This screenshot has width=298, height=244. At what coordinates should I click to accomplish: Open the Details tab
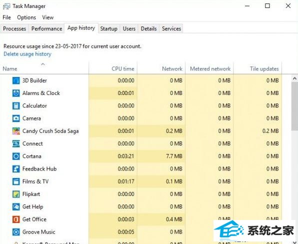pyautogui.click(x=148, y=28)
